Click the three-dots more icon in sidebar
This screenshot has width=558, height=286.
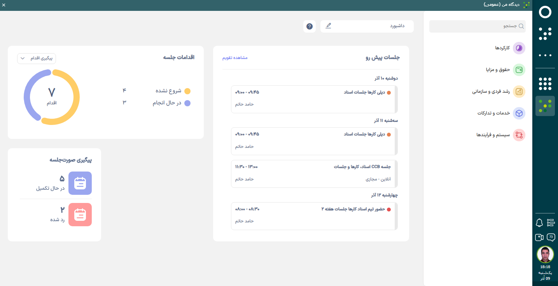[545, 55]
